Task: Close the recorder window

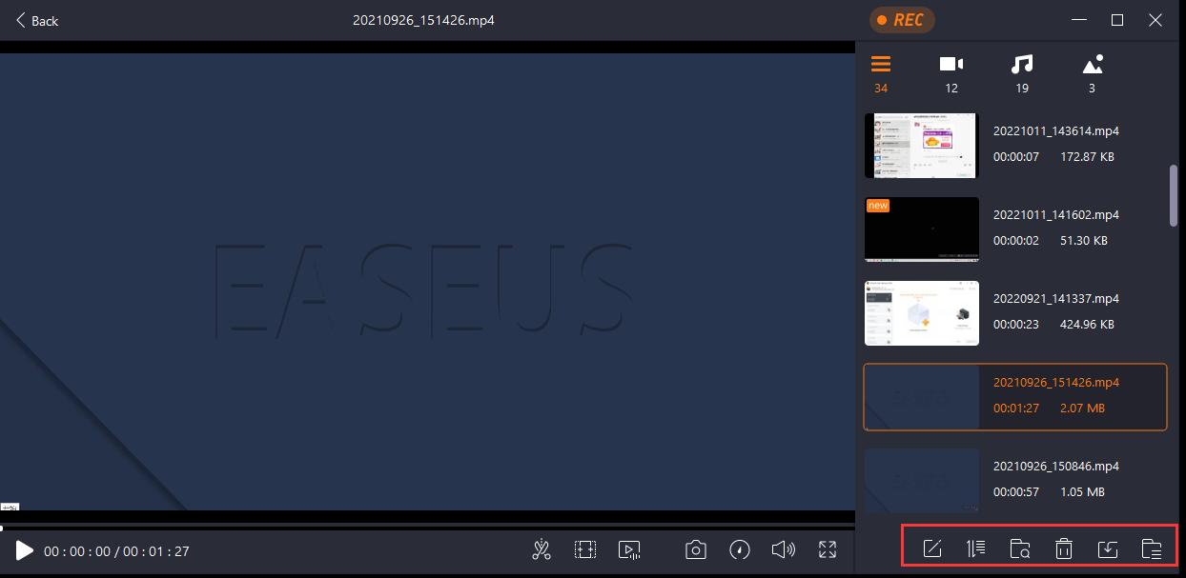Action: [x=1155, y=20]
